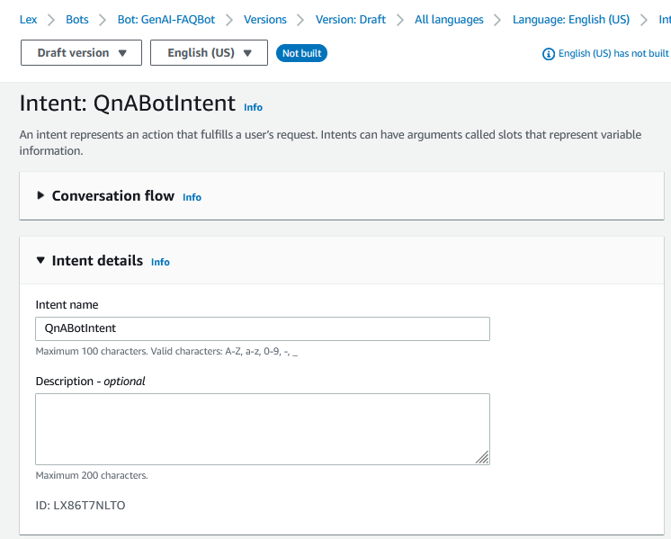Screen dimensions: 671x539
Task: Open the Lex breadcrumb link
Action: 28,19
